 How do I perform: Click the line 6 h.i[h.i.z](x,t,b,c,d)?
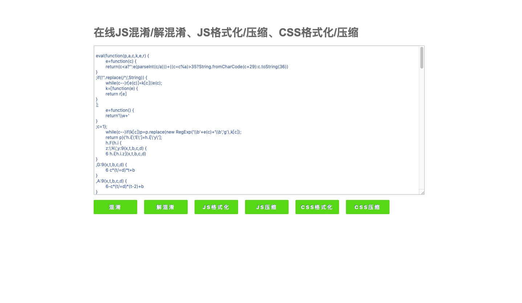pyautogui.click(x=126, y=154)
